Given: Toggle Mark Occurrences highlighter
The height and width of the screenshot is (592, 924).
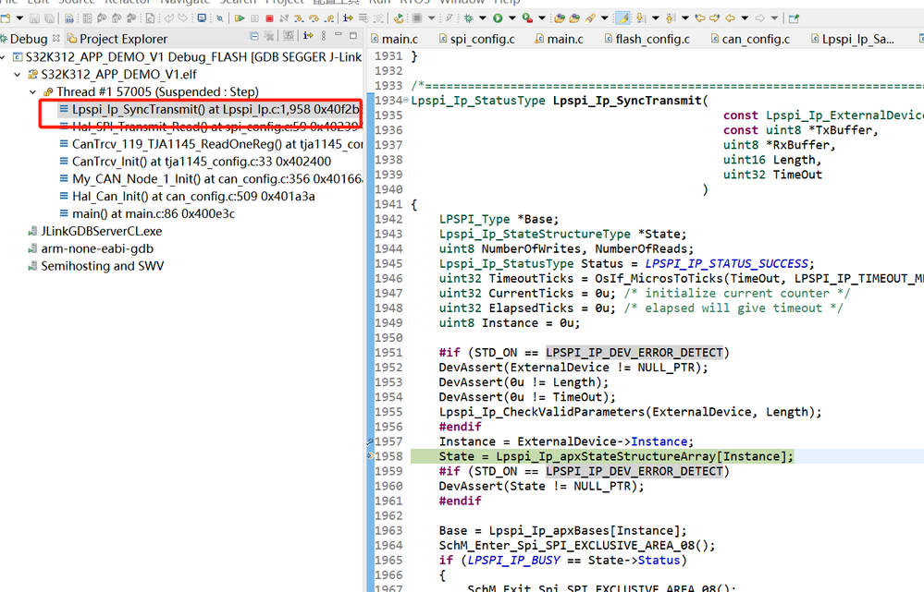Looking at the screenshot, I should [622, 18].
